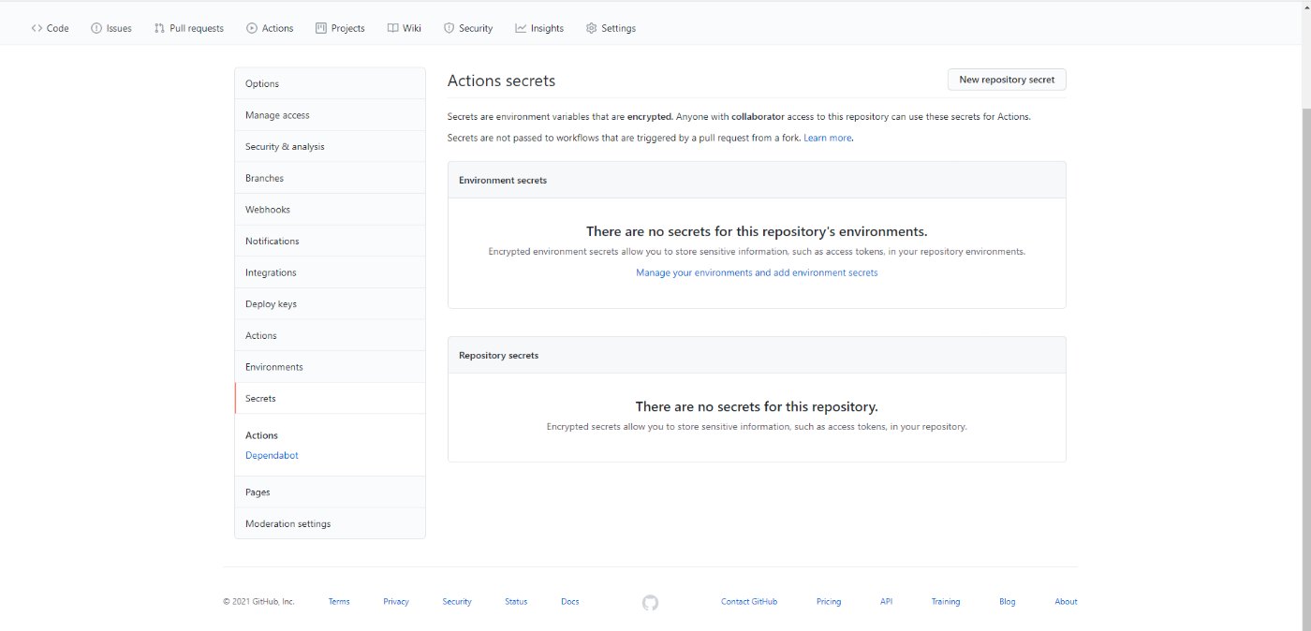Click Manage your environments and add environment secrets
Viewport: 1311px width, 631px height.
coord(757,272)
